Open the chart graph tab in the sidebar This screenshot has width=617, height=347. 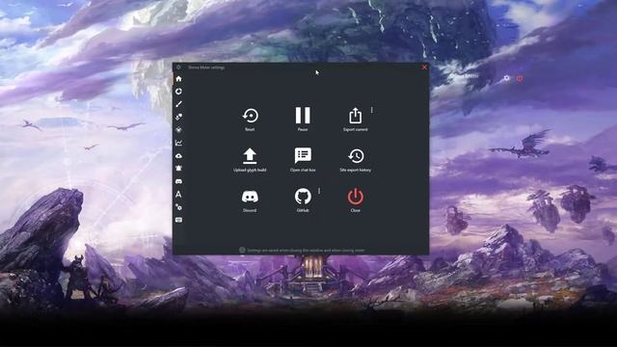[x=178, y=143]
